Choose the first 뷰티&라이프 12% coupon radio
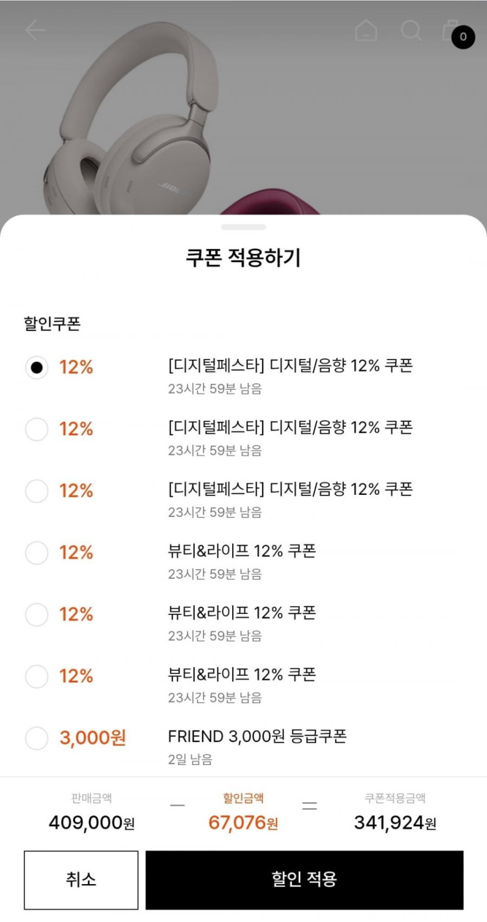 [37, 553]
